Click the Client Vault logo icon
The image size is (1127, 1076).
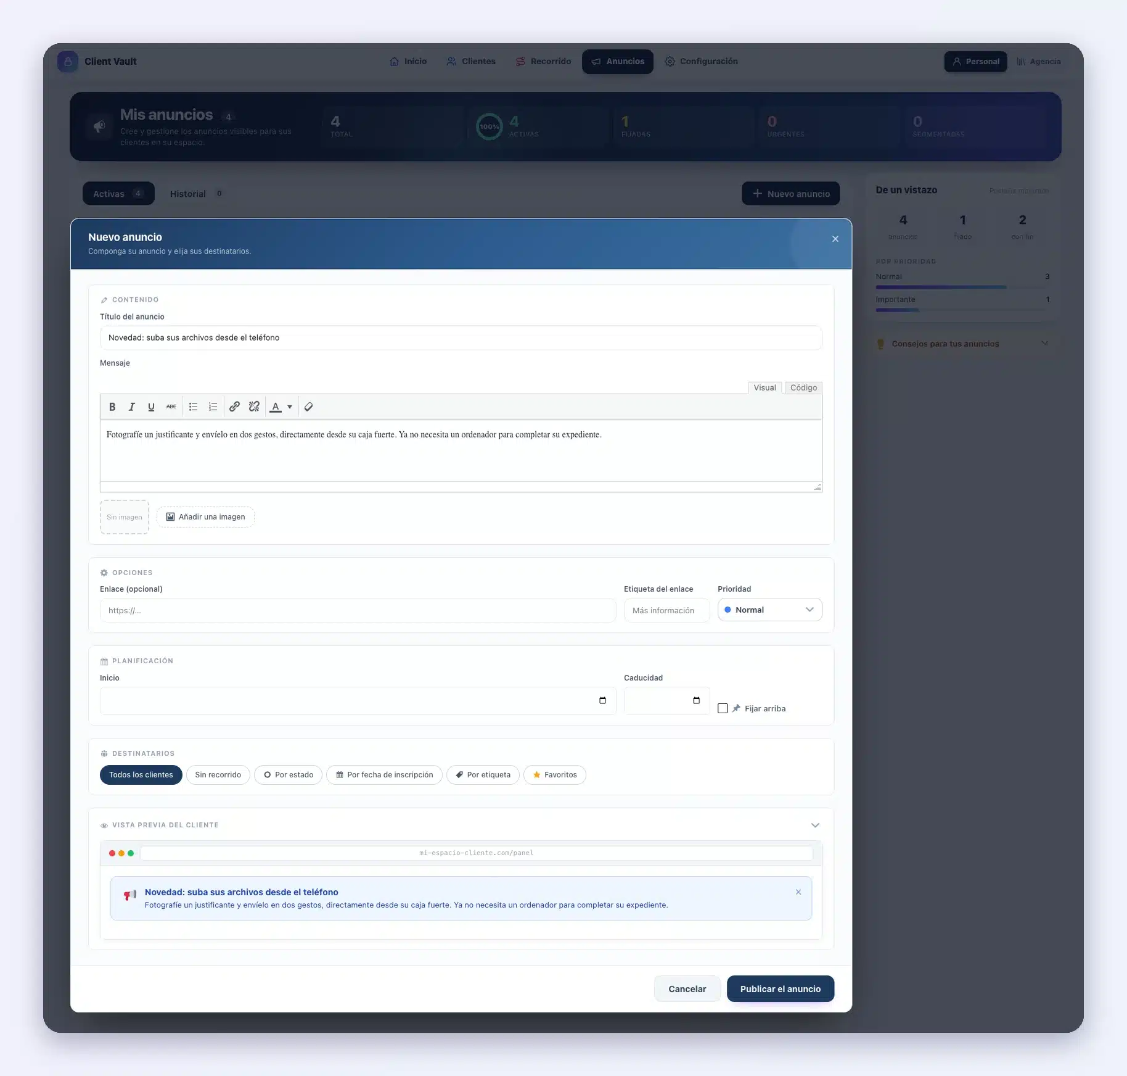[x=68, y=61]
